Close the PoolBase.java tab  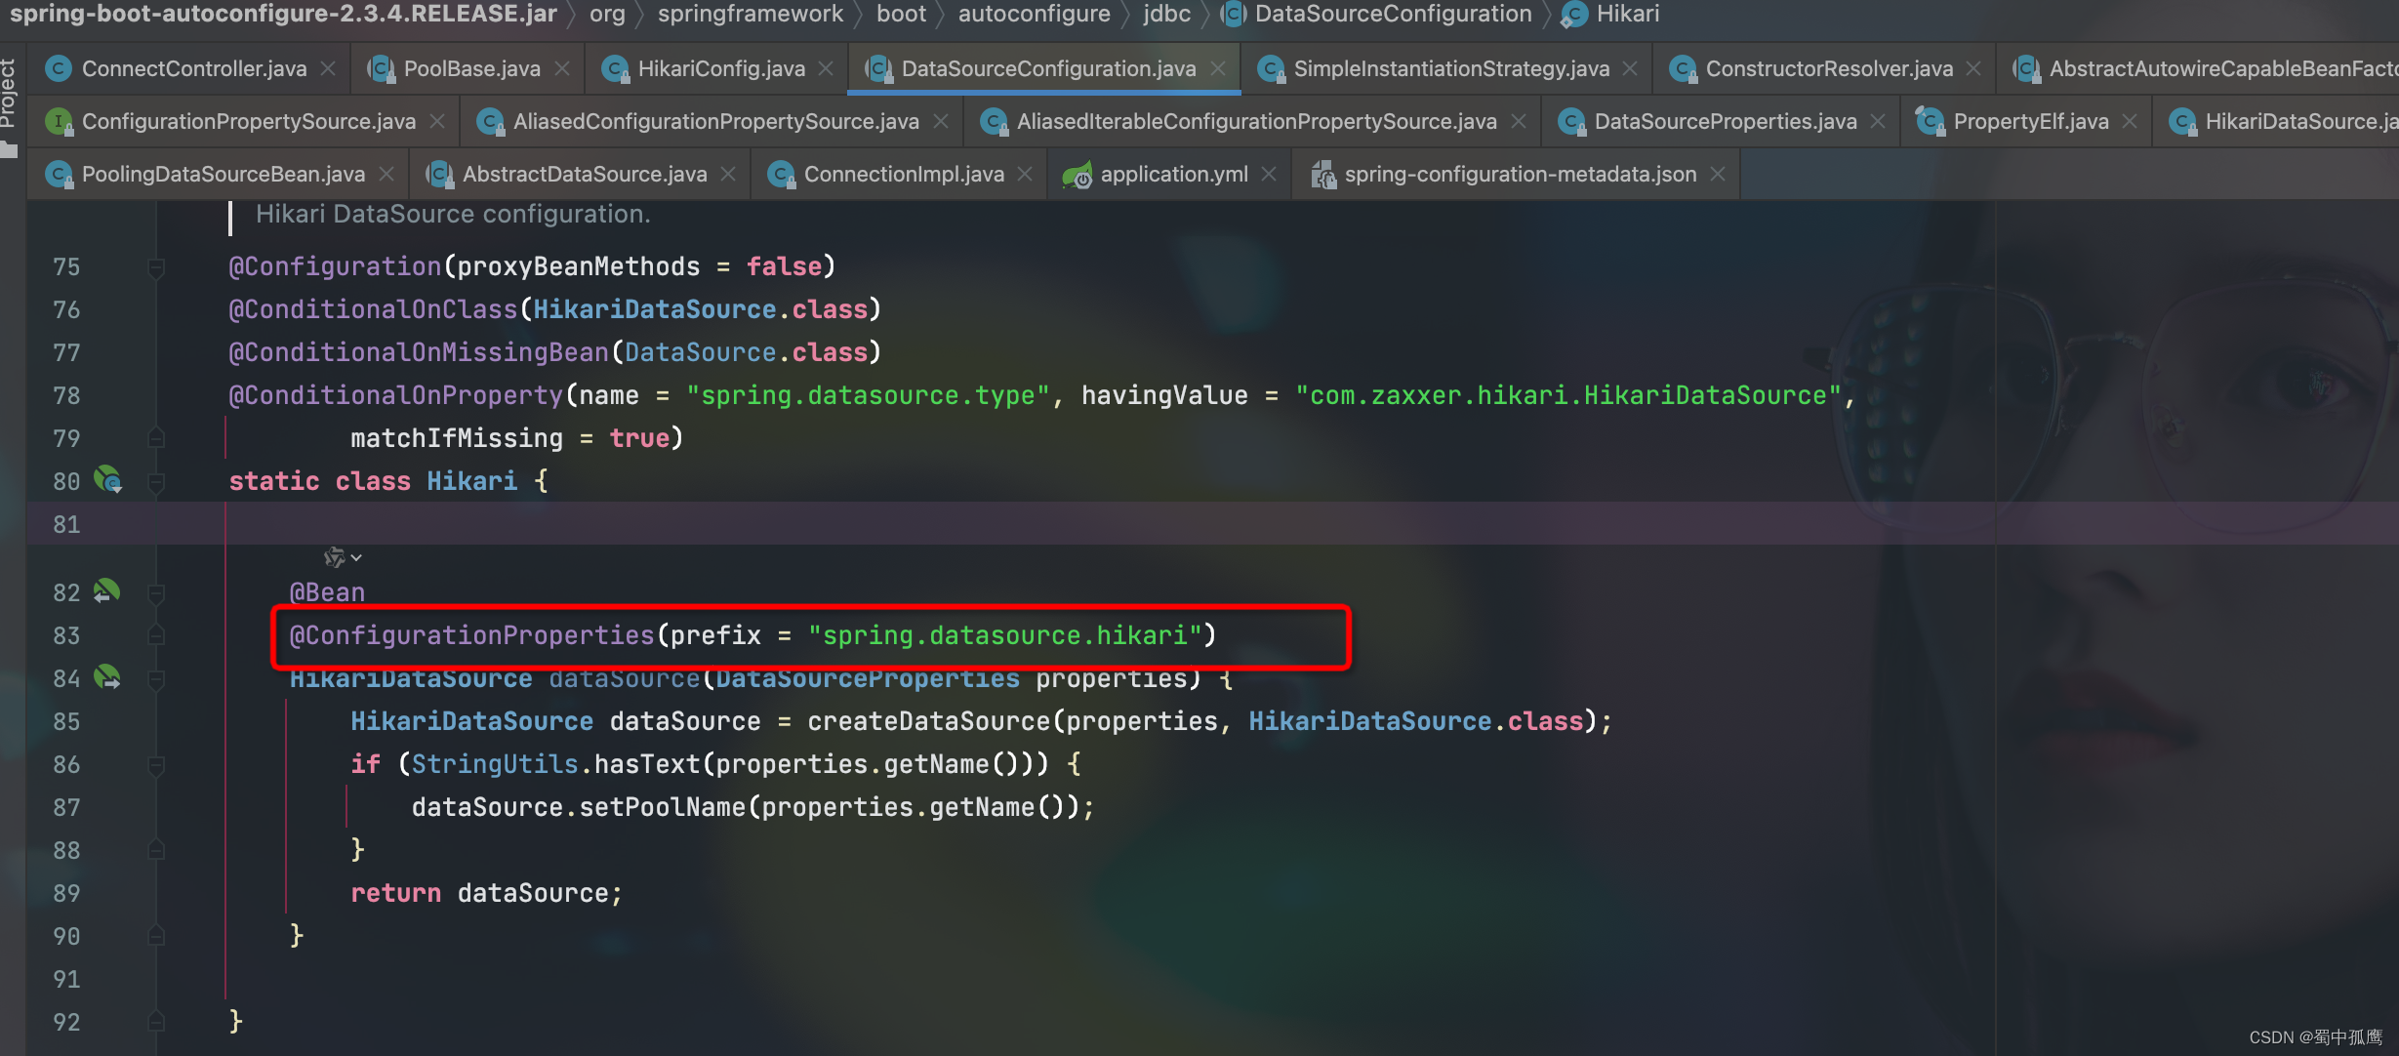[x=562, y=68]
